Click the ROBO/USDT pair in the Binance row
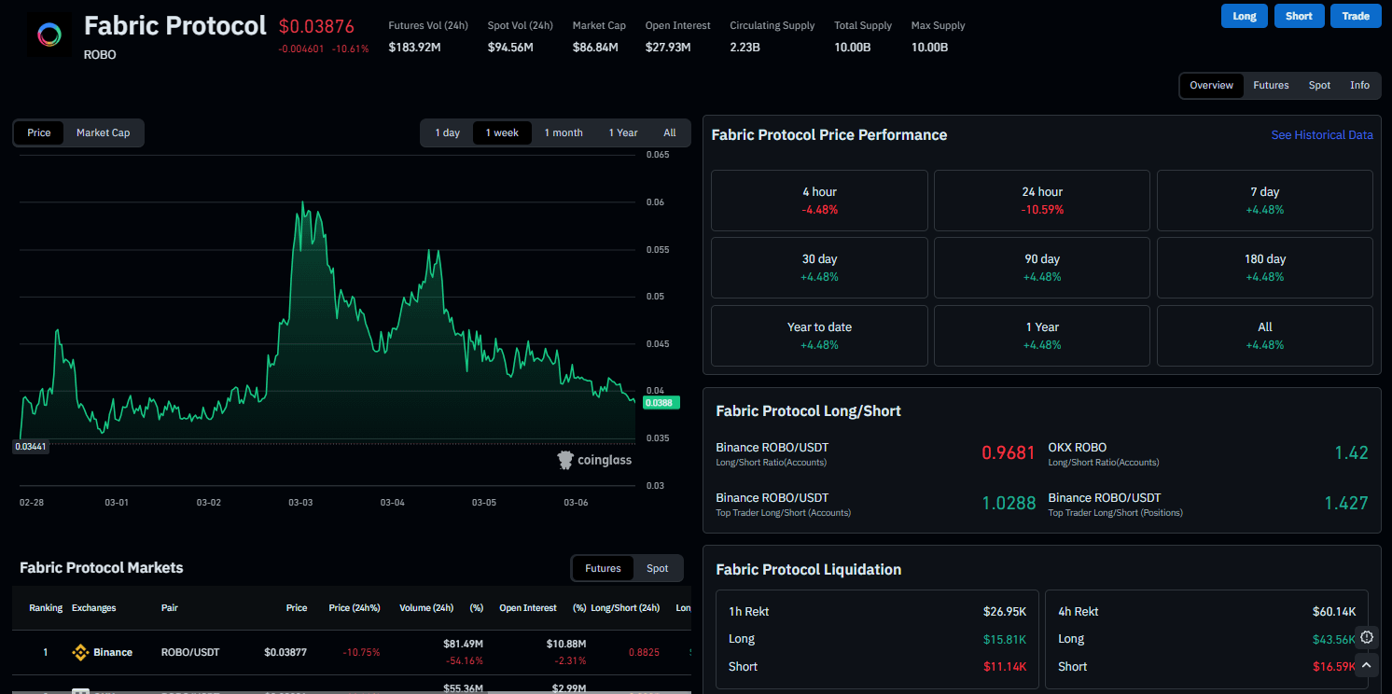1392x694 pixels. [x=190, y=653]
